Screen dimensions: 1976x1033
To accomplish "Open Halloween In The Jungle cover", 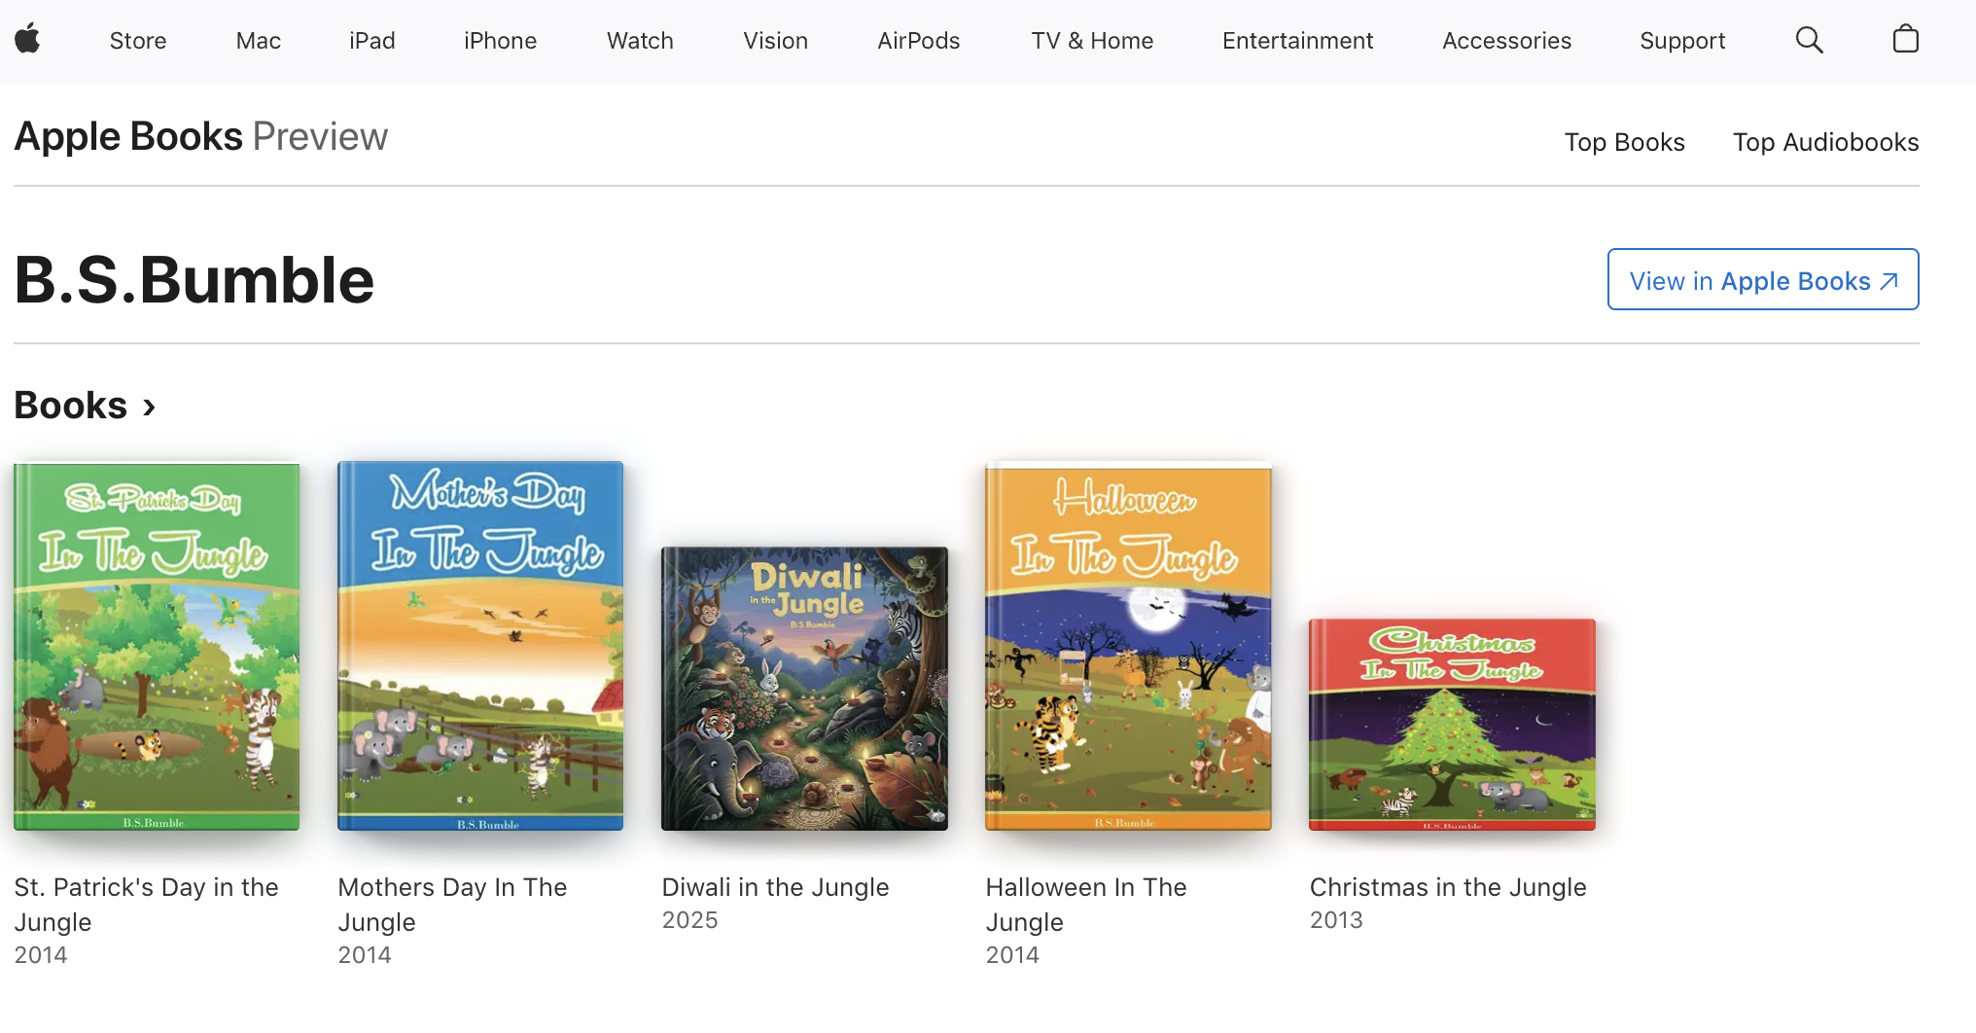I will 1128,646.
